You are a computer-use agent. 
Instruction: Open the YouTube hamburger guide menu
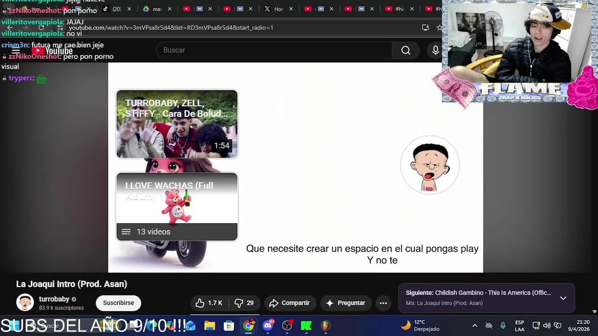[x=15, y=50]
